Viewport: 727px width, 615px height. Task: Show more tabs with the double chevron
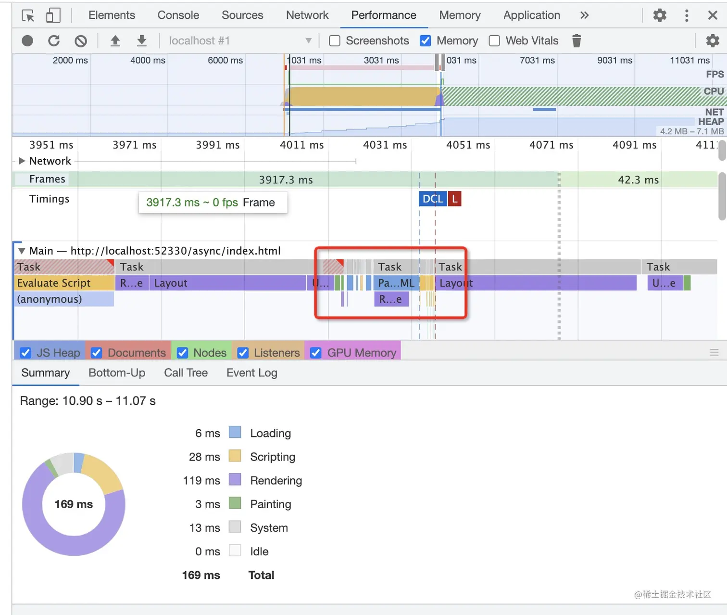(584, 15)
